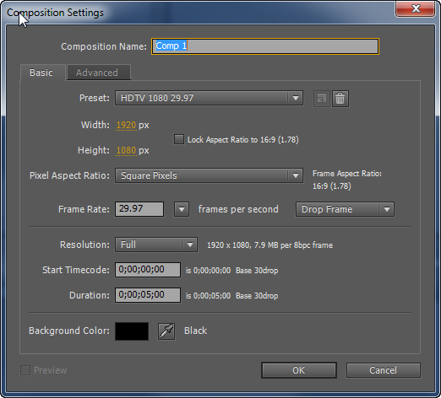
Task: Select the Basic tab
Action: [42, 73]
